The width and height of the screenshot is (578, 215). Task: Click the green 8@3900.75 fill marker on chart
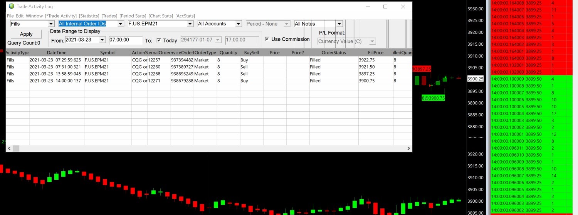[x=433, y=98]
